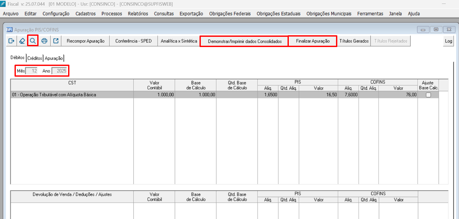Open the Consultas menu

pyautogui.click(x=164, y=14)
